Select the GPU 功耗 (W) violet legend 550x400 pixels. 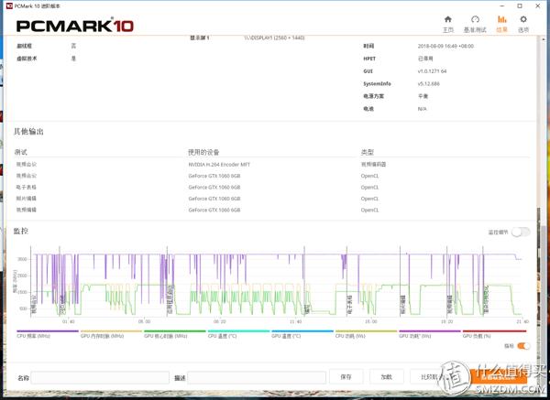[x=430, y=334]
